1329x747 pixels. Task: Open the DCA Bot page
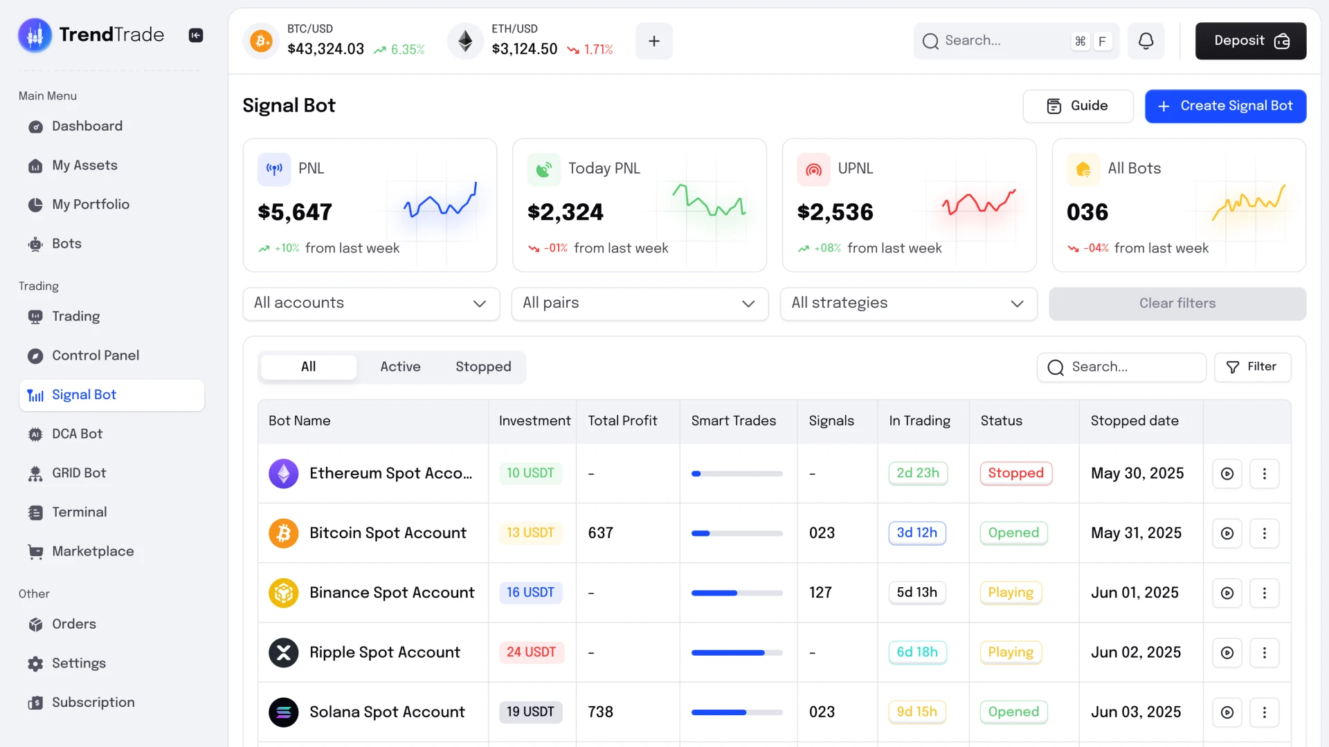pyautogui.click(x=77, y=434)
